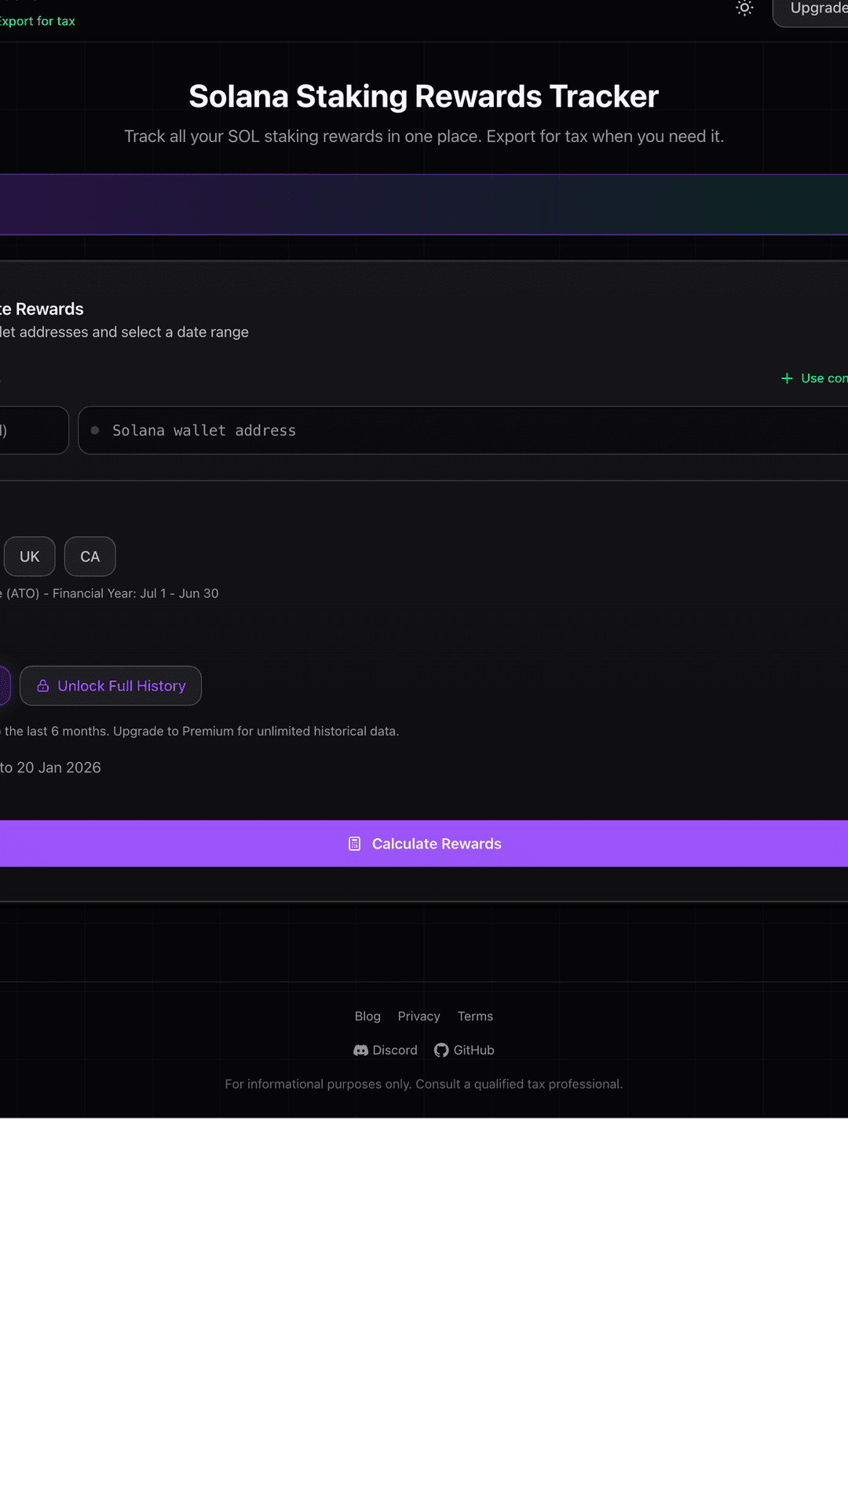Image resolution: width=848 pixels, height=1507 pixels.
Task: Click the GitHub logo icon
Action: point(441,1050)
